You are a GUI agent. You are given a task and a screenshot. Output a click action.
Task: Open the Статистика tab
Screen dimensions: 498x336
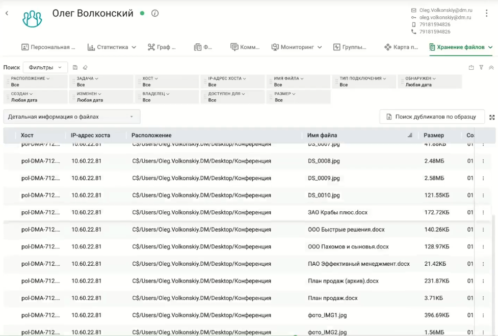112,47
